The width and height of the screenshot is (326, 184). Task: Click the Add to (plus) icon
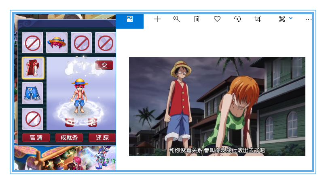157,19
